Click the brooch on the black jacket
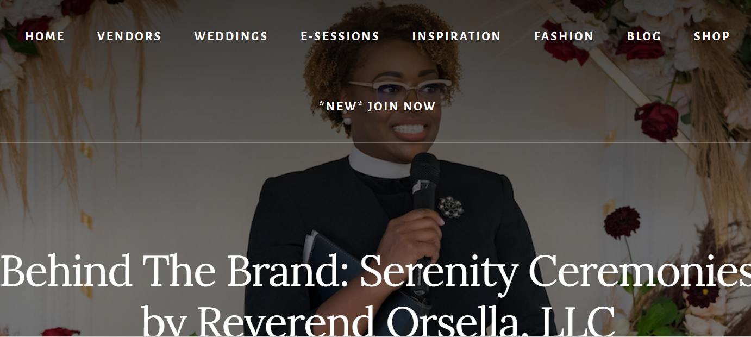This screenshot has width=751, height=337. (451, 206)
